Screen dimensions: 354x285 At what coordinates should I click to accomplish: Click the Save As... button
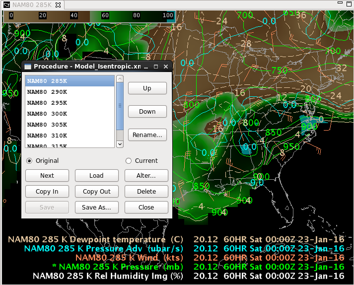tap(97, 208)
